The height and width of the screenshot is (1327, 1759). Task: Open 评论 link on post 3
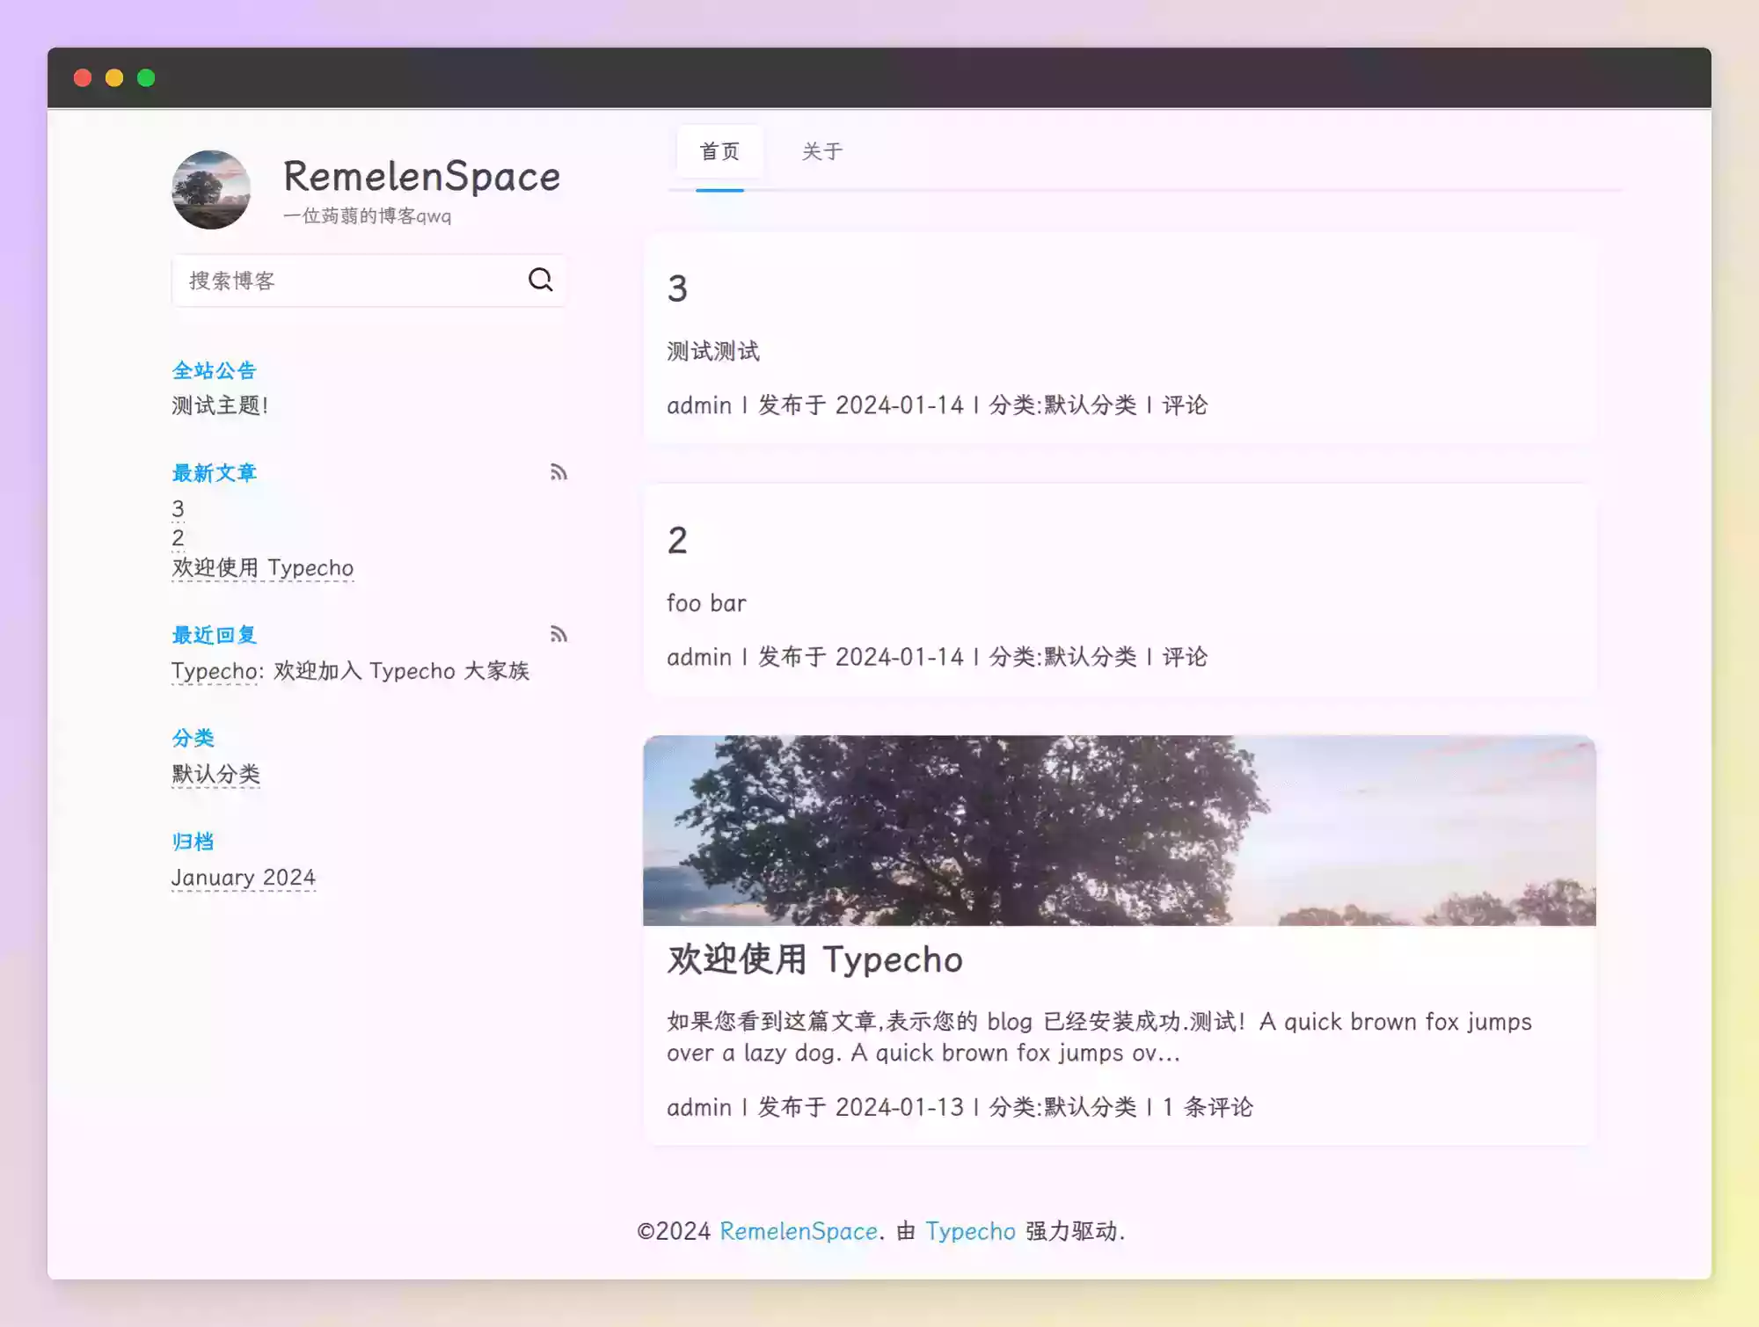[x=1185, y=406]
